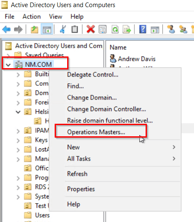Collapse the NM.COM domain node
This screenshot has width=194, height=222.
tap(8, 65)
